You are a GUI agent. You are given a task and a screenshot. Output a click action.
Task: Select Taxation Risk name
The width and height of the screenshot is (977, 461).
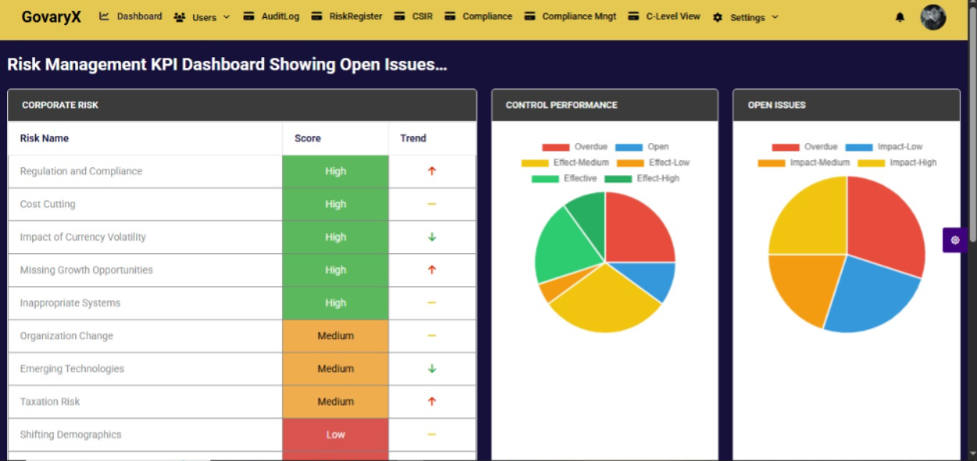(50, 401)
